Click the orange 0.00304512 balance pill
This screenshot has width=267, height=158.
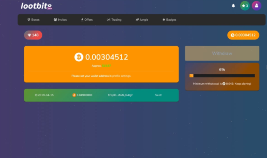coord(243,35)
